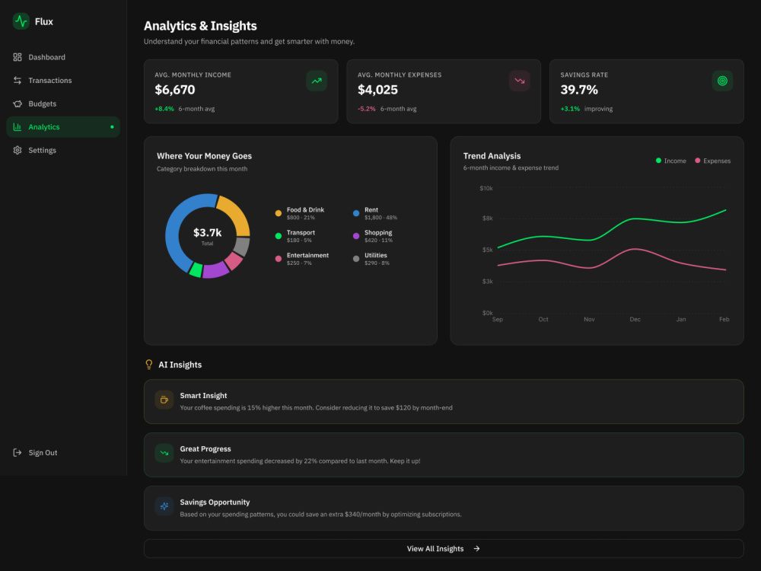
Task: Click the $800 · 21% Food amount
Action: 301,218
